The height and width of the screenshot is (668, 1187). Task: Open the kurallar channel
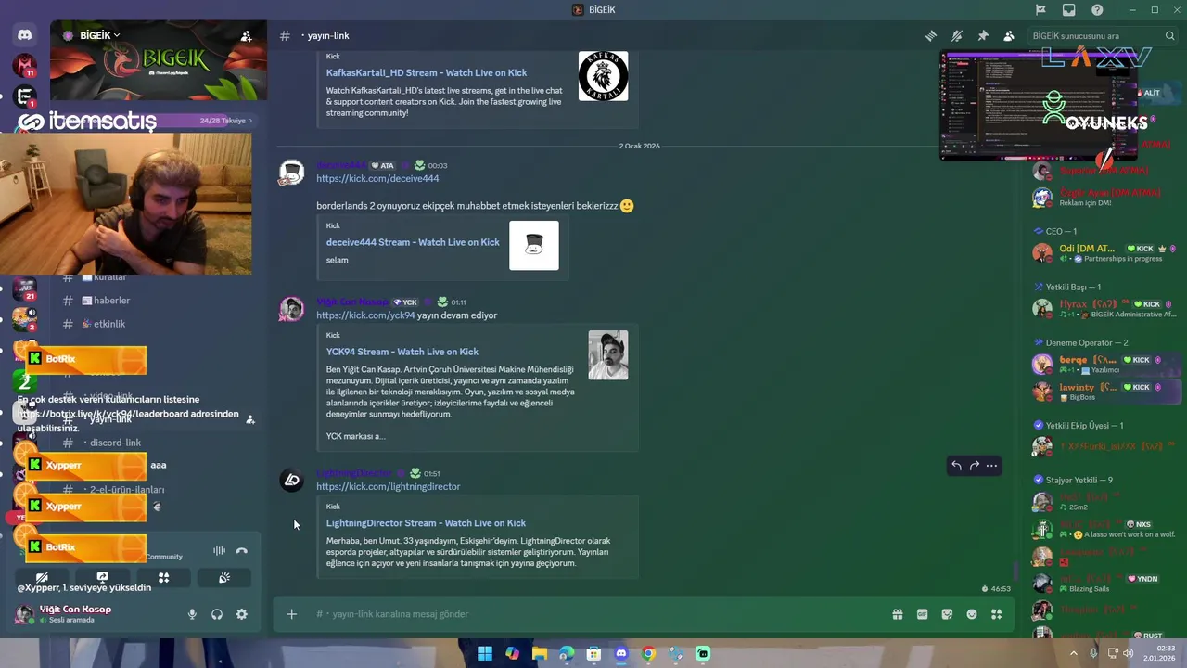109,277
